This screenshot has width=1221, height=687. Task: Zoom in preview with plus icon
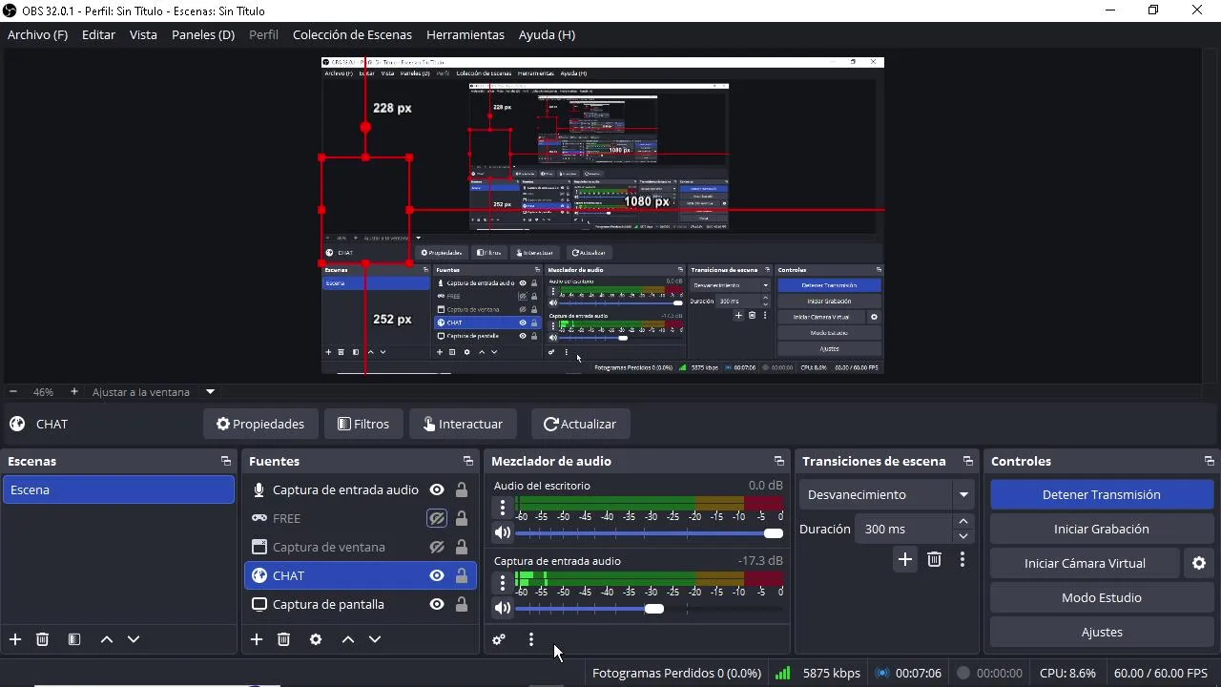74,392
